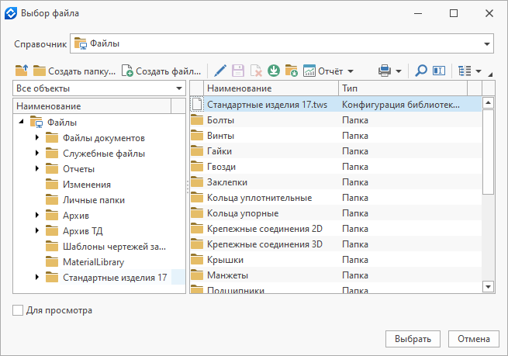Open the 'Отчёт' toolbar menu
Viewport: 508px width, 356px height.
pos(329,71)
